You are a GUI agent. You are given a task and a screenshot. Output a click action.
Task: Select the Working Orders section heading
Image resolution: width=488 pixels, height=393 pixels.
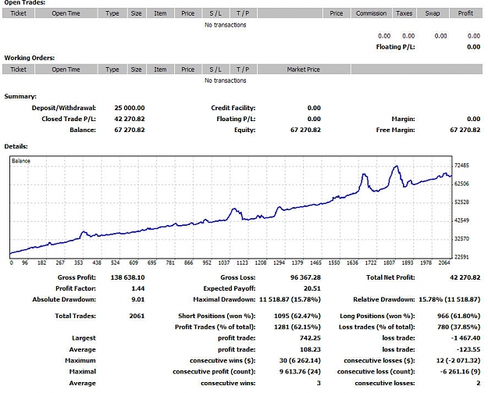[29, 58]
